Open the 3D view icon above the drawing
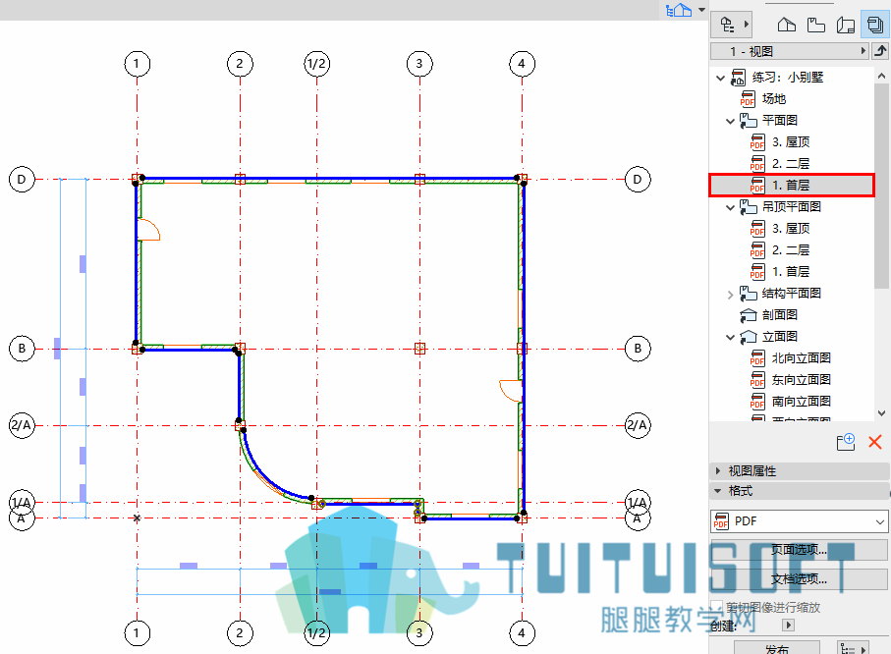The image size is (891, 654). pyautogui.click(x=679, y=10)
